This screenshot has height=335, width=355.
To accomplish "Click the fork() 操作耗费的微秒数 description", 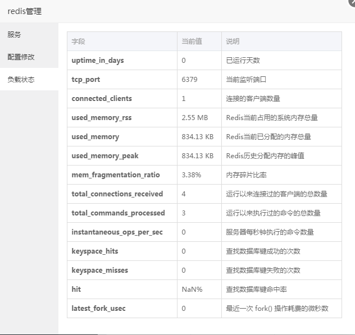I will click(292, 308).
